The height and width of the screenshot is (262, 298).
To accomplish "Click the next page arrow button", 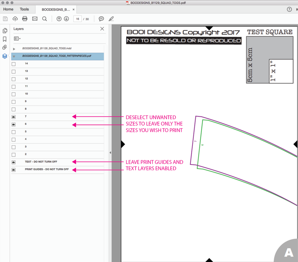I will [x=66, y=19].
